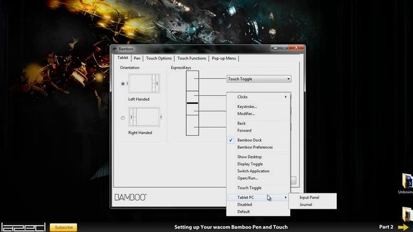
Task: Click the Right Handed tablet thumbnail
Action: click(144, 117)
